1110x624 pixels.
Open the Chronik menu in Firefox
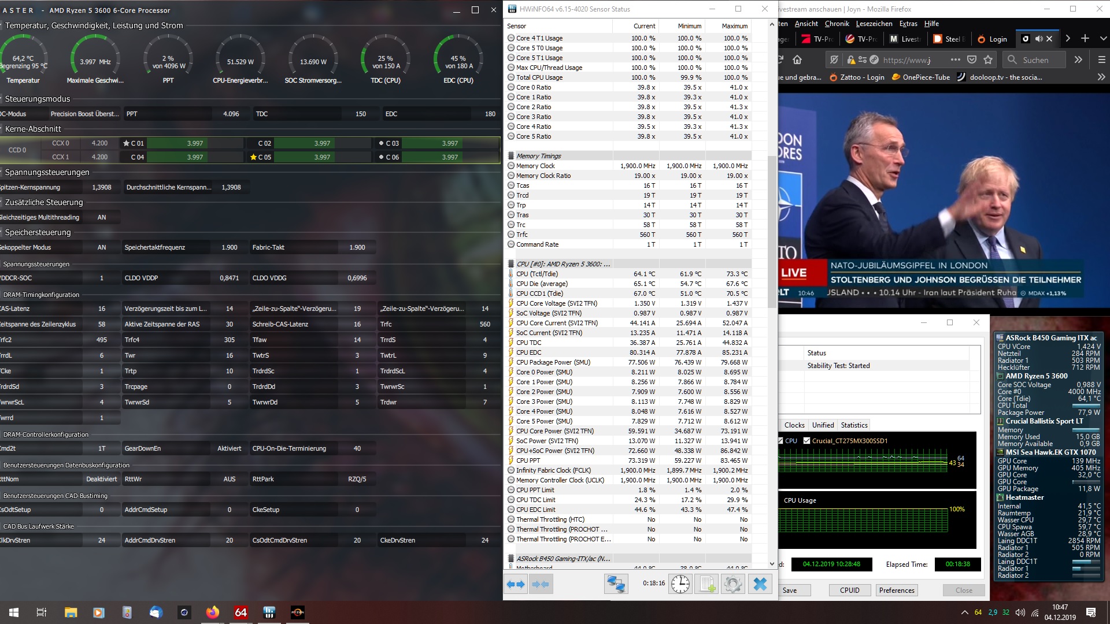click(x=837, y=24)
